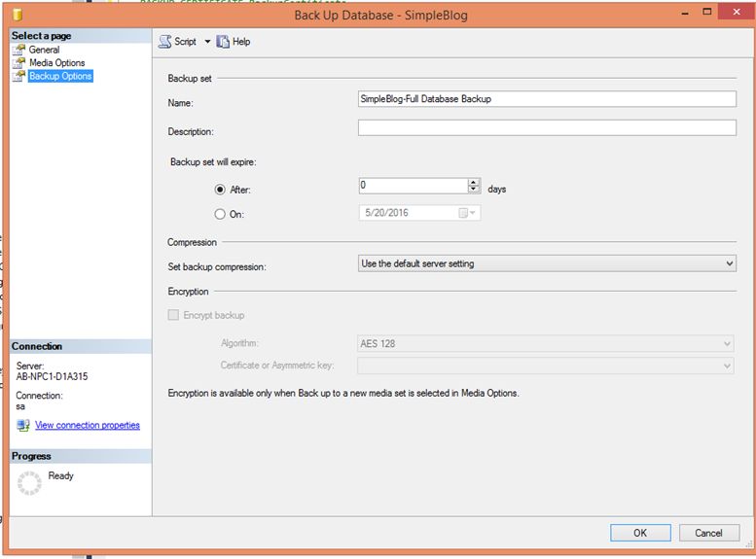Select the General page
The width and height of the screenshot is (756, 559).
(x=44, y=50)
